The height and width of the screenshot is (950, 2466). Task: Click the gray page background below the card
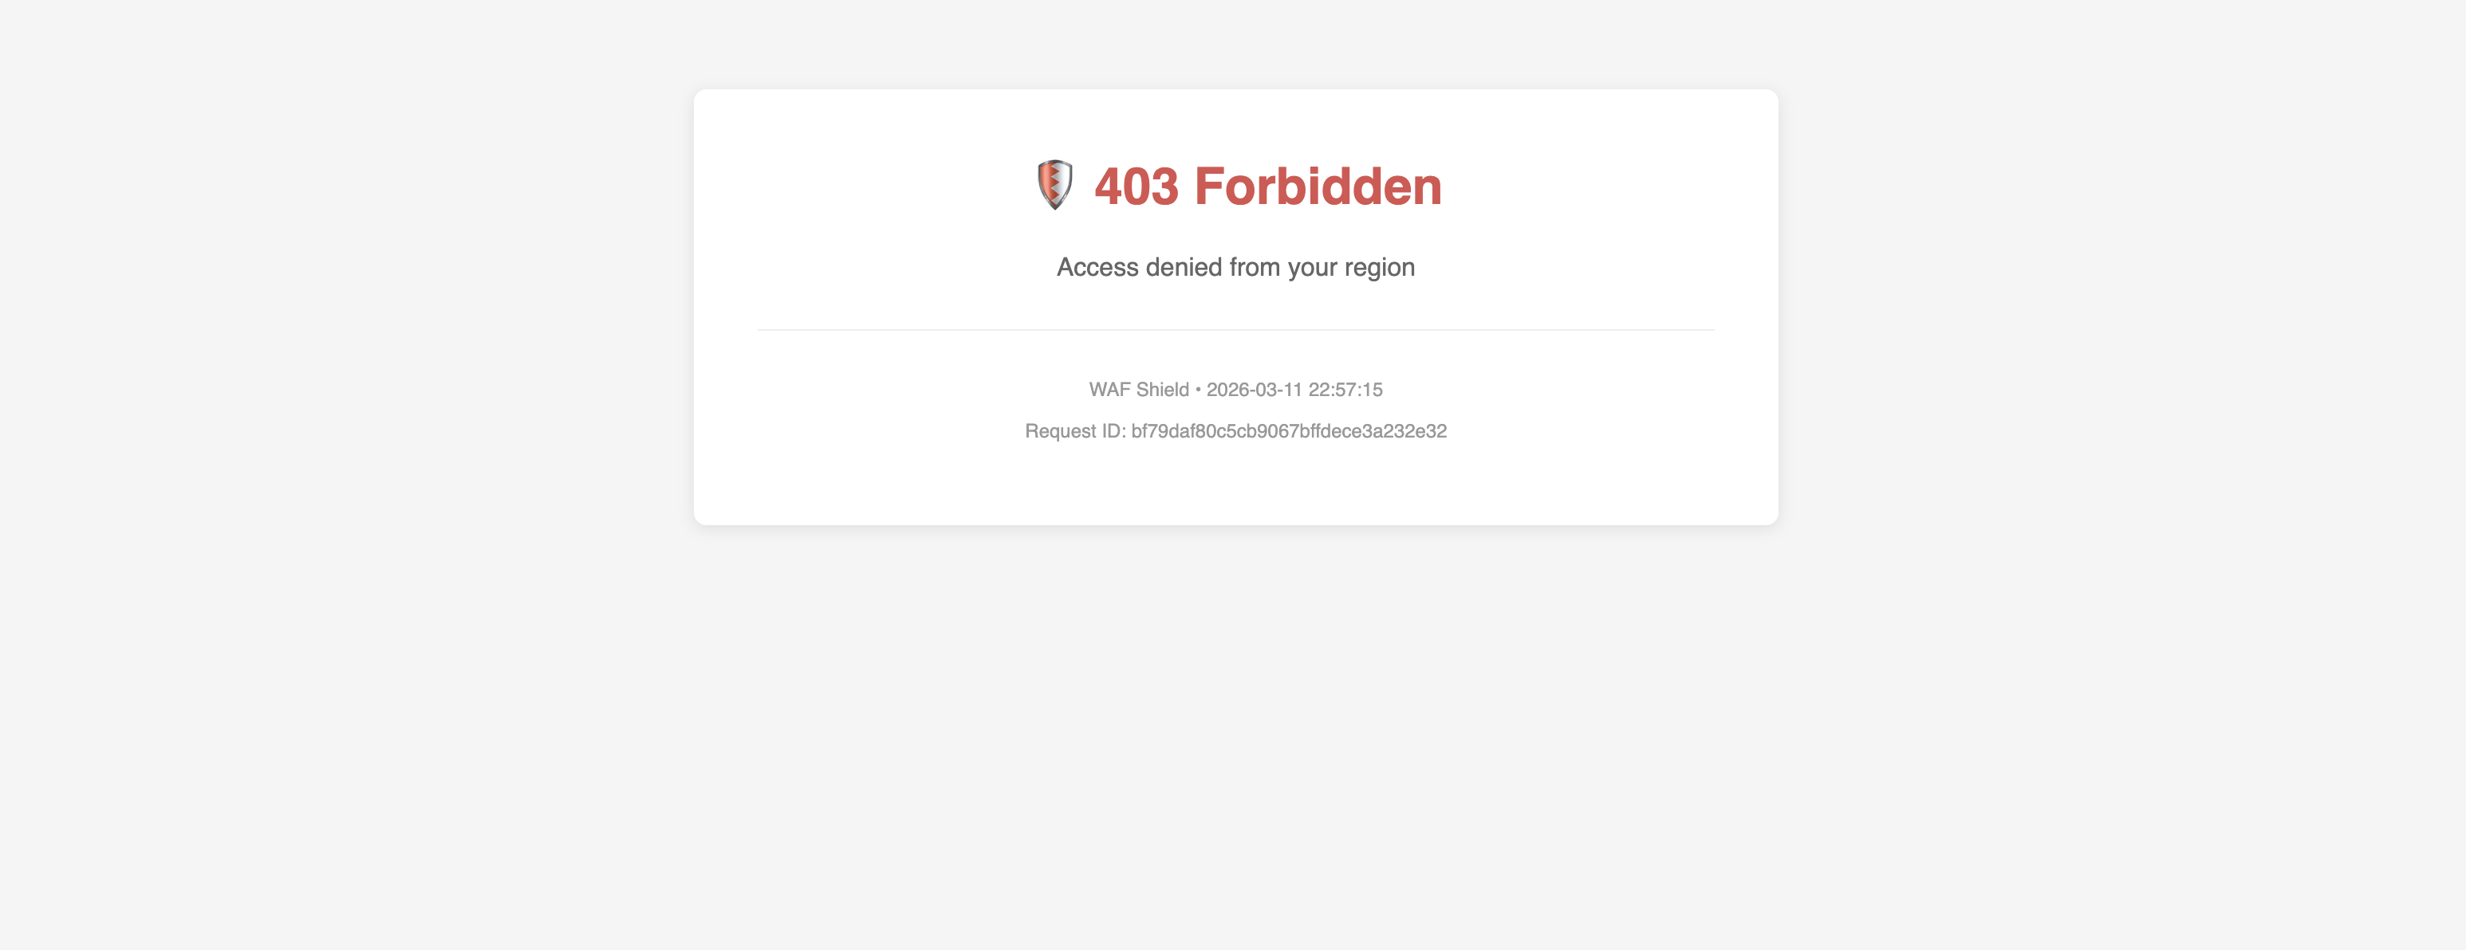[1235, 736]
